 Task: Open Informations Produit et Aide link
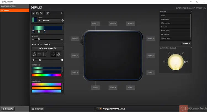[x=191, y=8]
